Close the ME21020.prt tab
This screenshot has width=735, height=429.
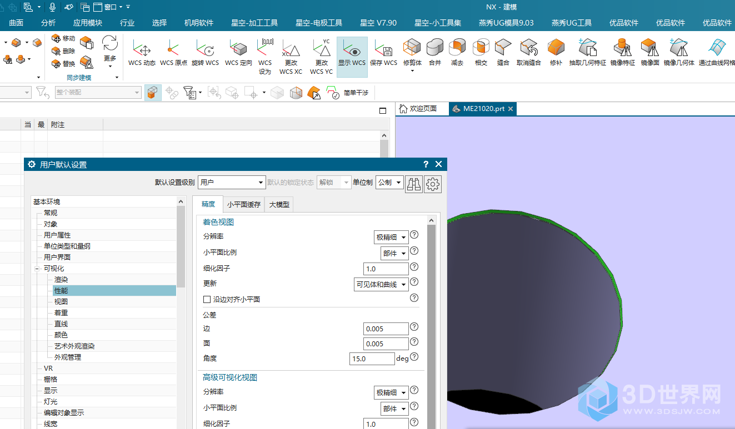(511, 109)
